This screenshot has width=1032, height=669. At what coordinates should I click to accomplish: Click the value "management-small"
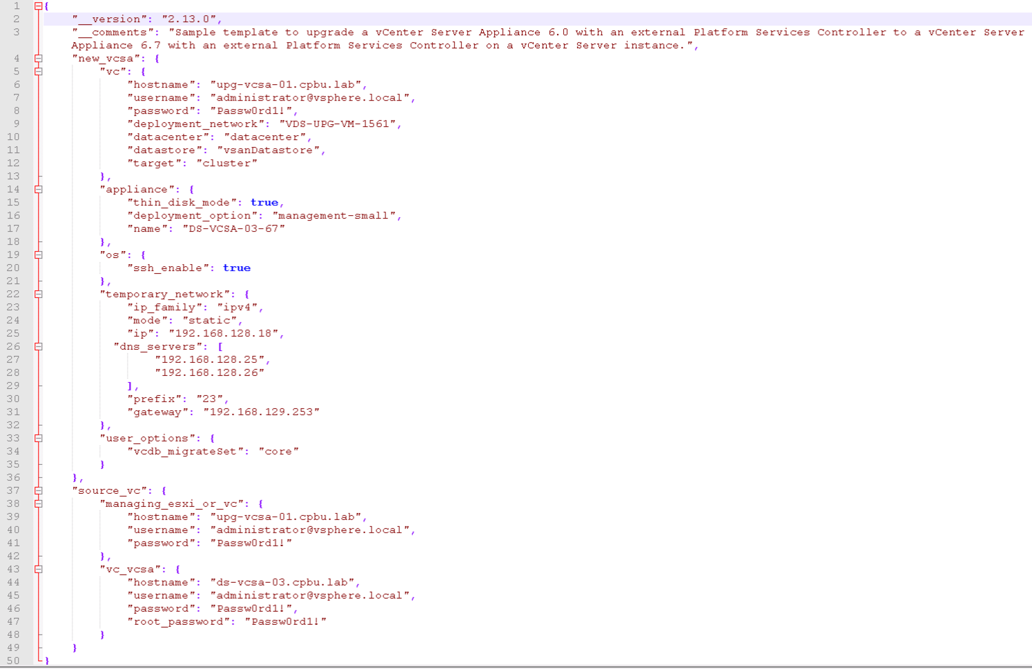[x=334, y=216]
